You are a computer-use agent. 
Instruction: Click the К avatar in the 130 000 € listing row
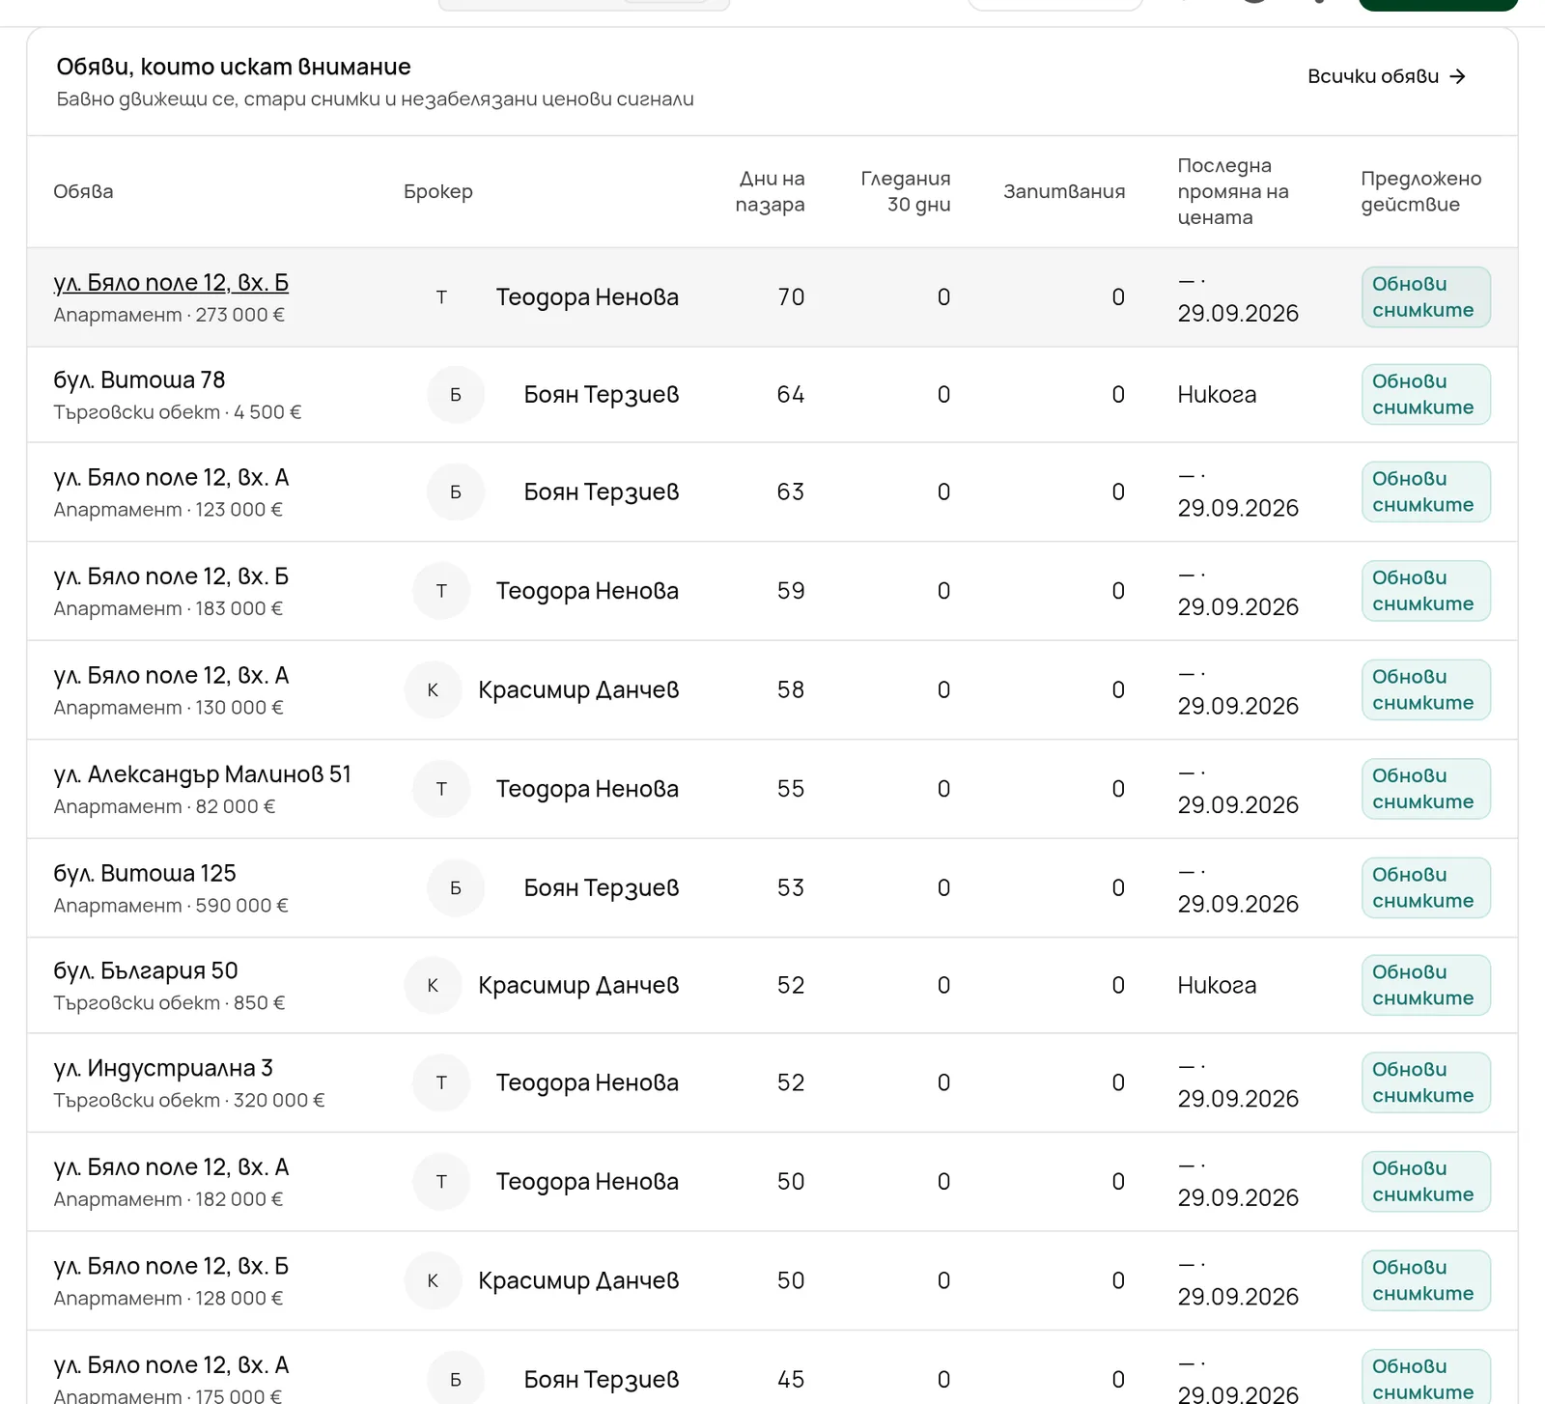(433, 690)
